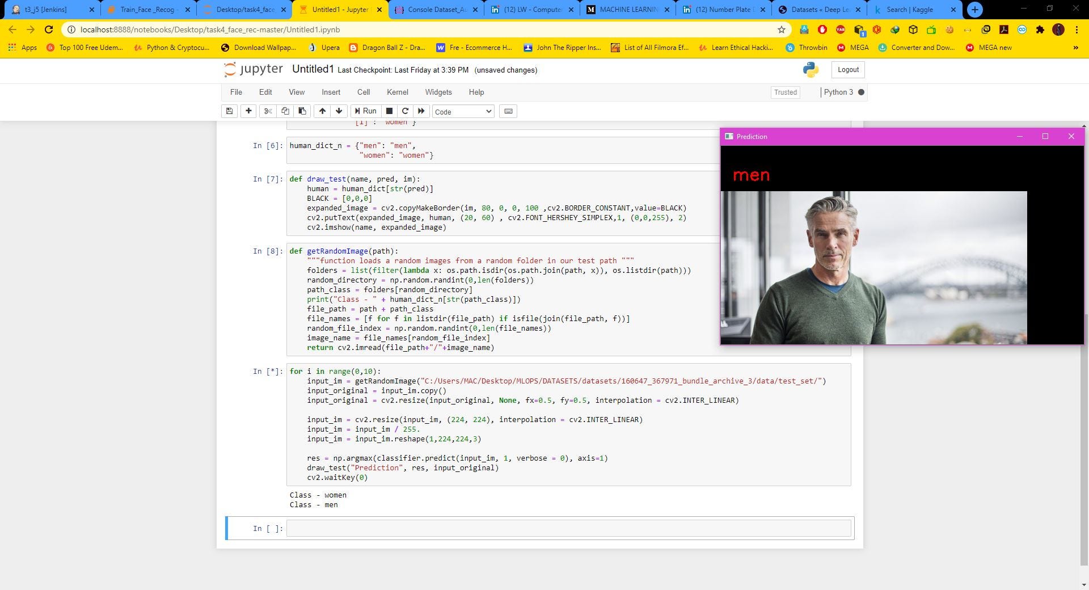Switch to the Console Dataset tab
The height and width of the screenshot is (590, 1089).
pyautogui.click(x=437, y=10)
